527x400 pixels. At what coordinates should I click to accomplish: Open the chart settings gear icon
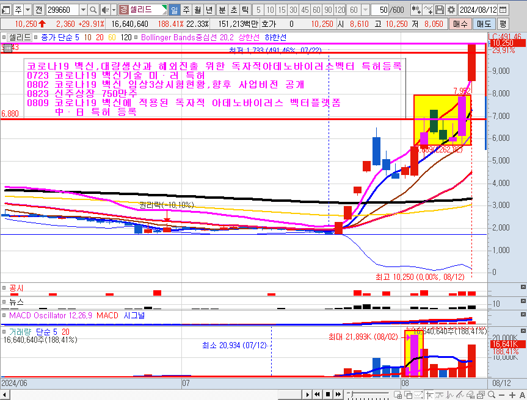(451, 10)
